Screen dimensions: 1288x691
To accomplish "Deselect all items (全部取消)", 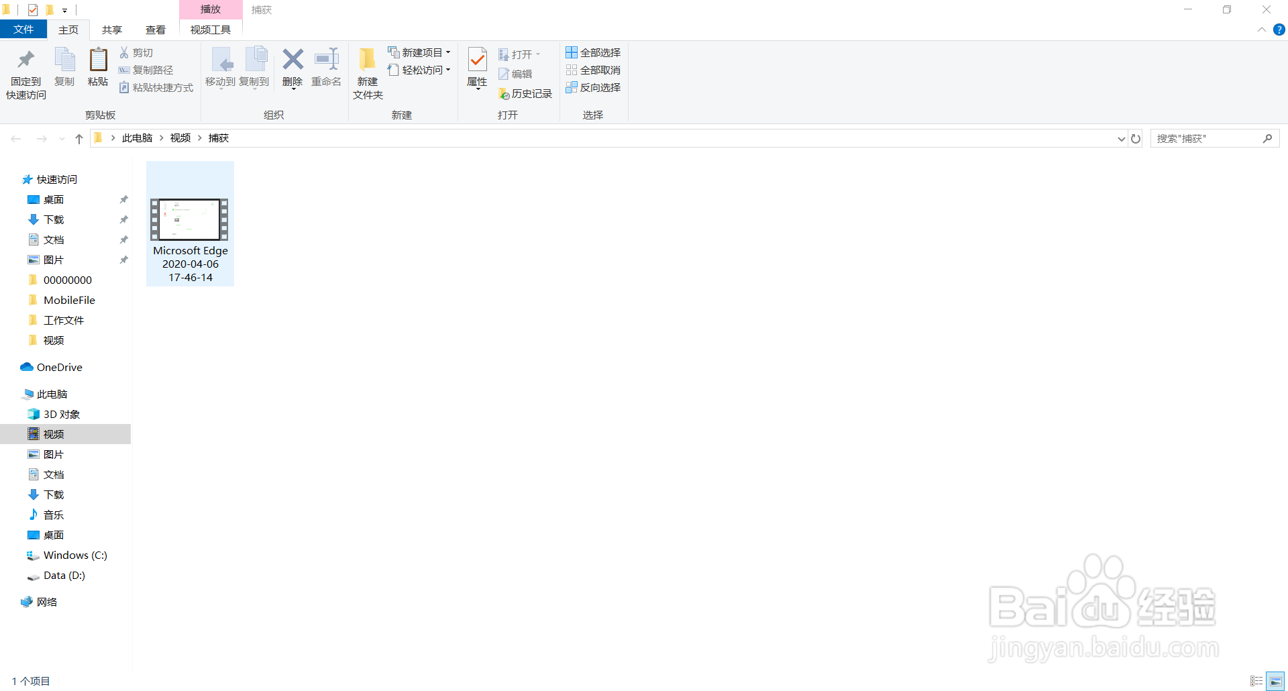I will click(x=593, y=70).
